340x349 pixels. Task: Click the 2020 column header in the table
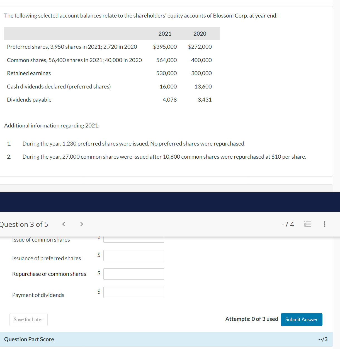tap(200, 33)
